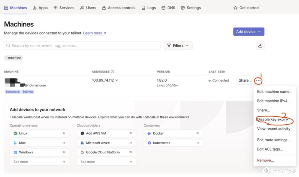299x177 pixels.
Task: Open the Linux install guide
Action: pyautogui.click(x=40, y=133)
